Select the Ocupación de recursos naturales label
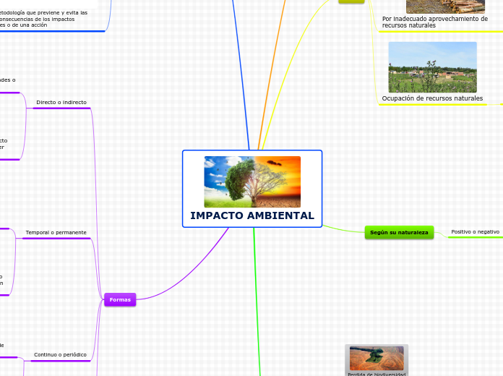Screen dimensions: 503x376 [432, 98]
